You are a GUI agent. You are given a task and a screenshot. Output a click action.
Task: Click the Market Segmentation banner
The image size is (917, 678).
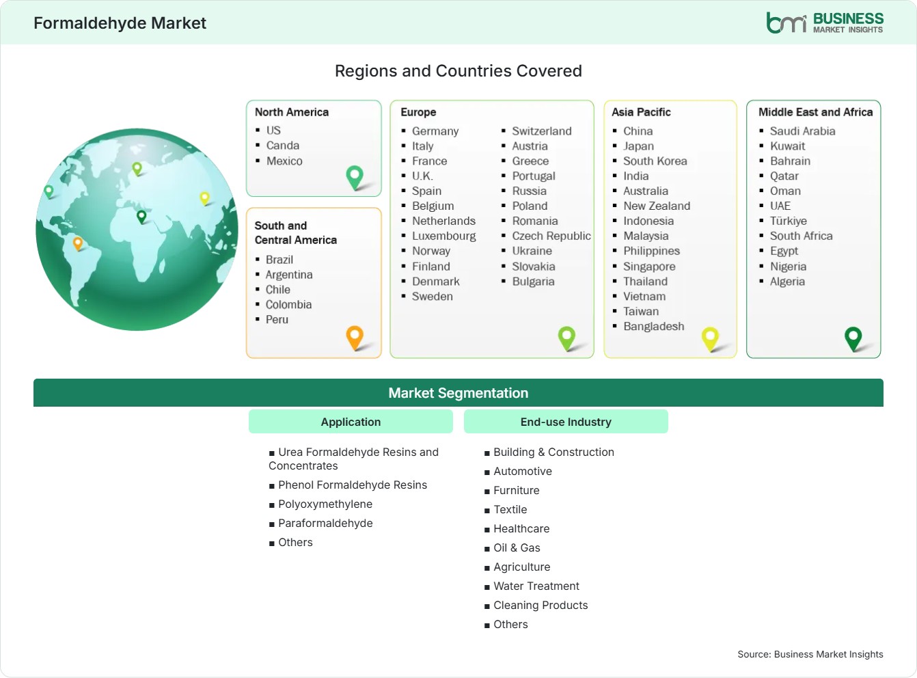coord(458,393)
